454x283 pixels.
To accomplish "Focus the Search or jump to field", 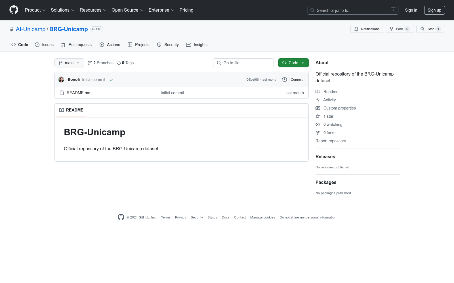I will click(353, 10).
